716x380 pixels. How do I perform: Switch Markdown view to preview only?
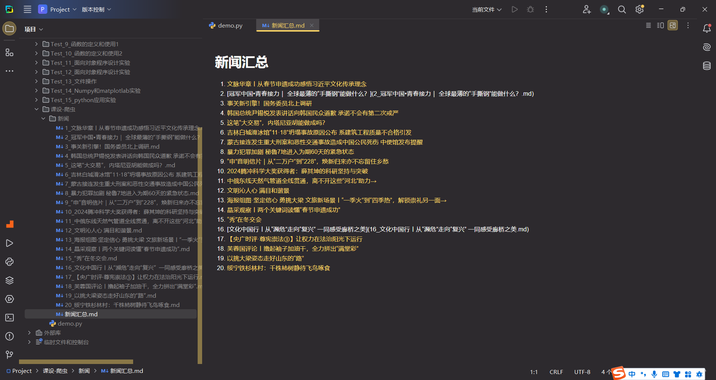tap(673, 26)
